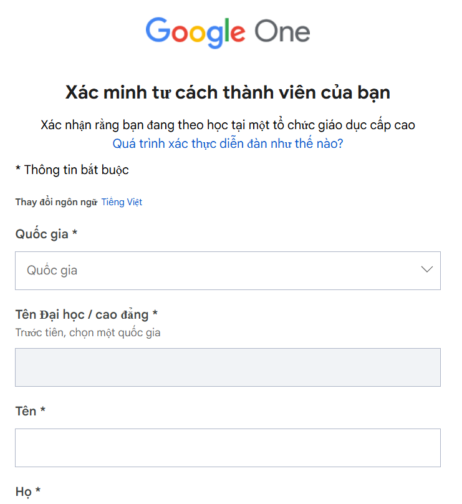Click the Họ last-name label
The height and width of the screenshot is (504, 462).
[25, 492]
